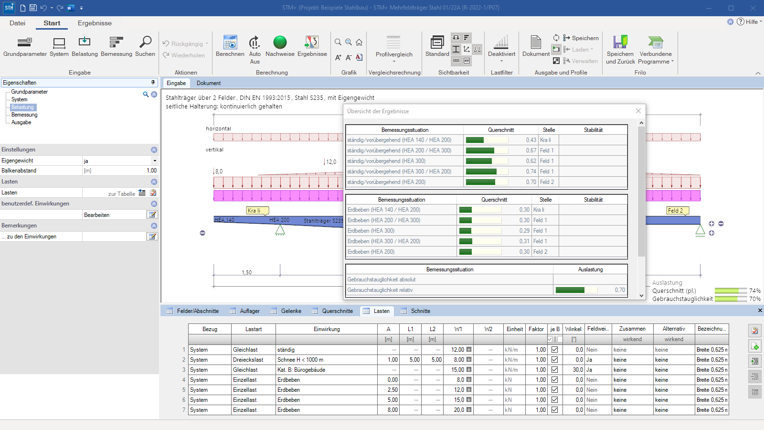This screenshot has width=764, height=430.
Task: Switch to the Felder/Abschnitte table tab
Action: tap(192, 311)
